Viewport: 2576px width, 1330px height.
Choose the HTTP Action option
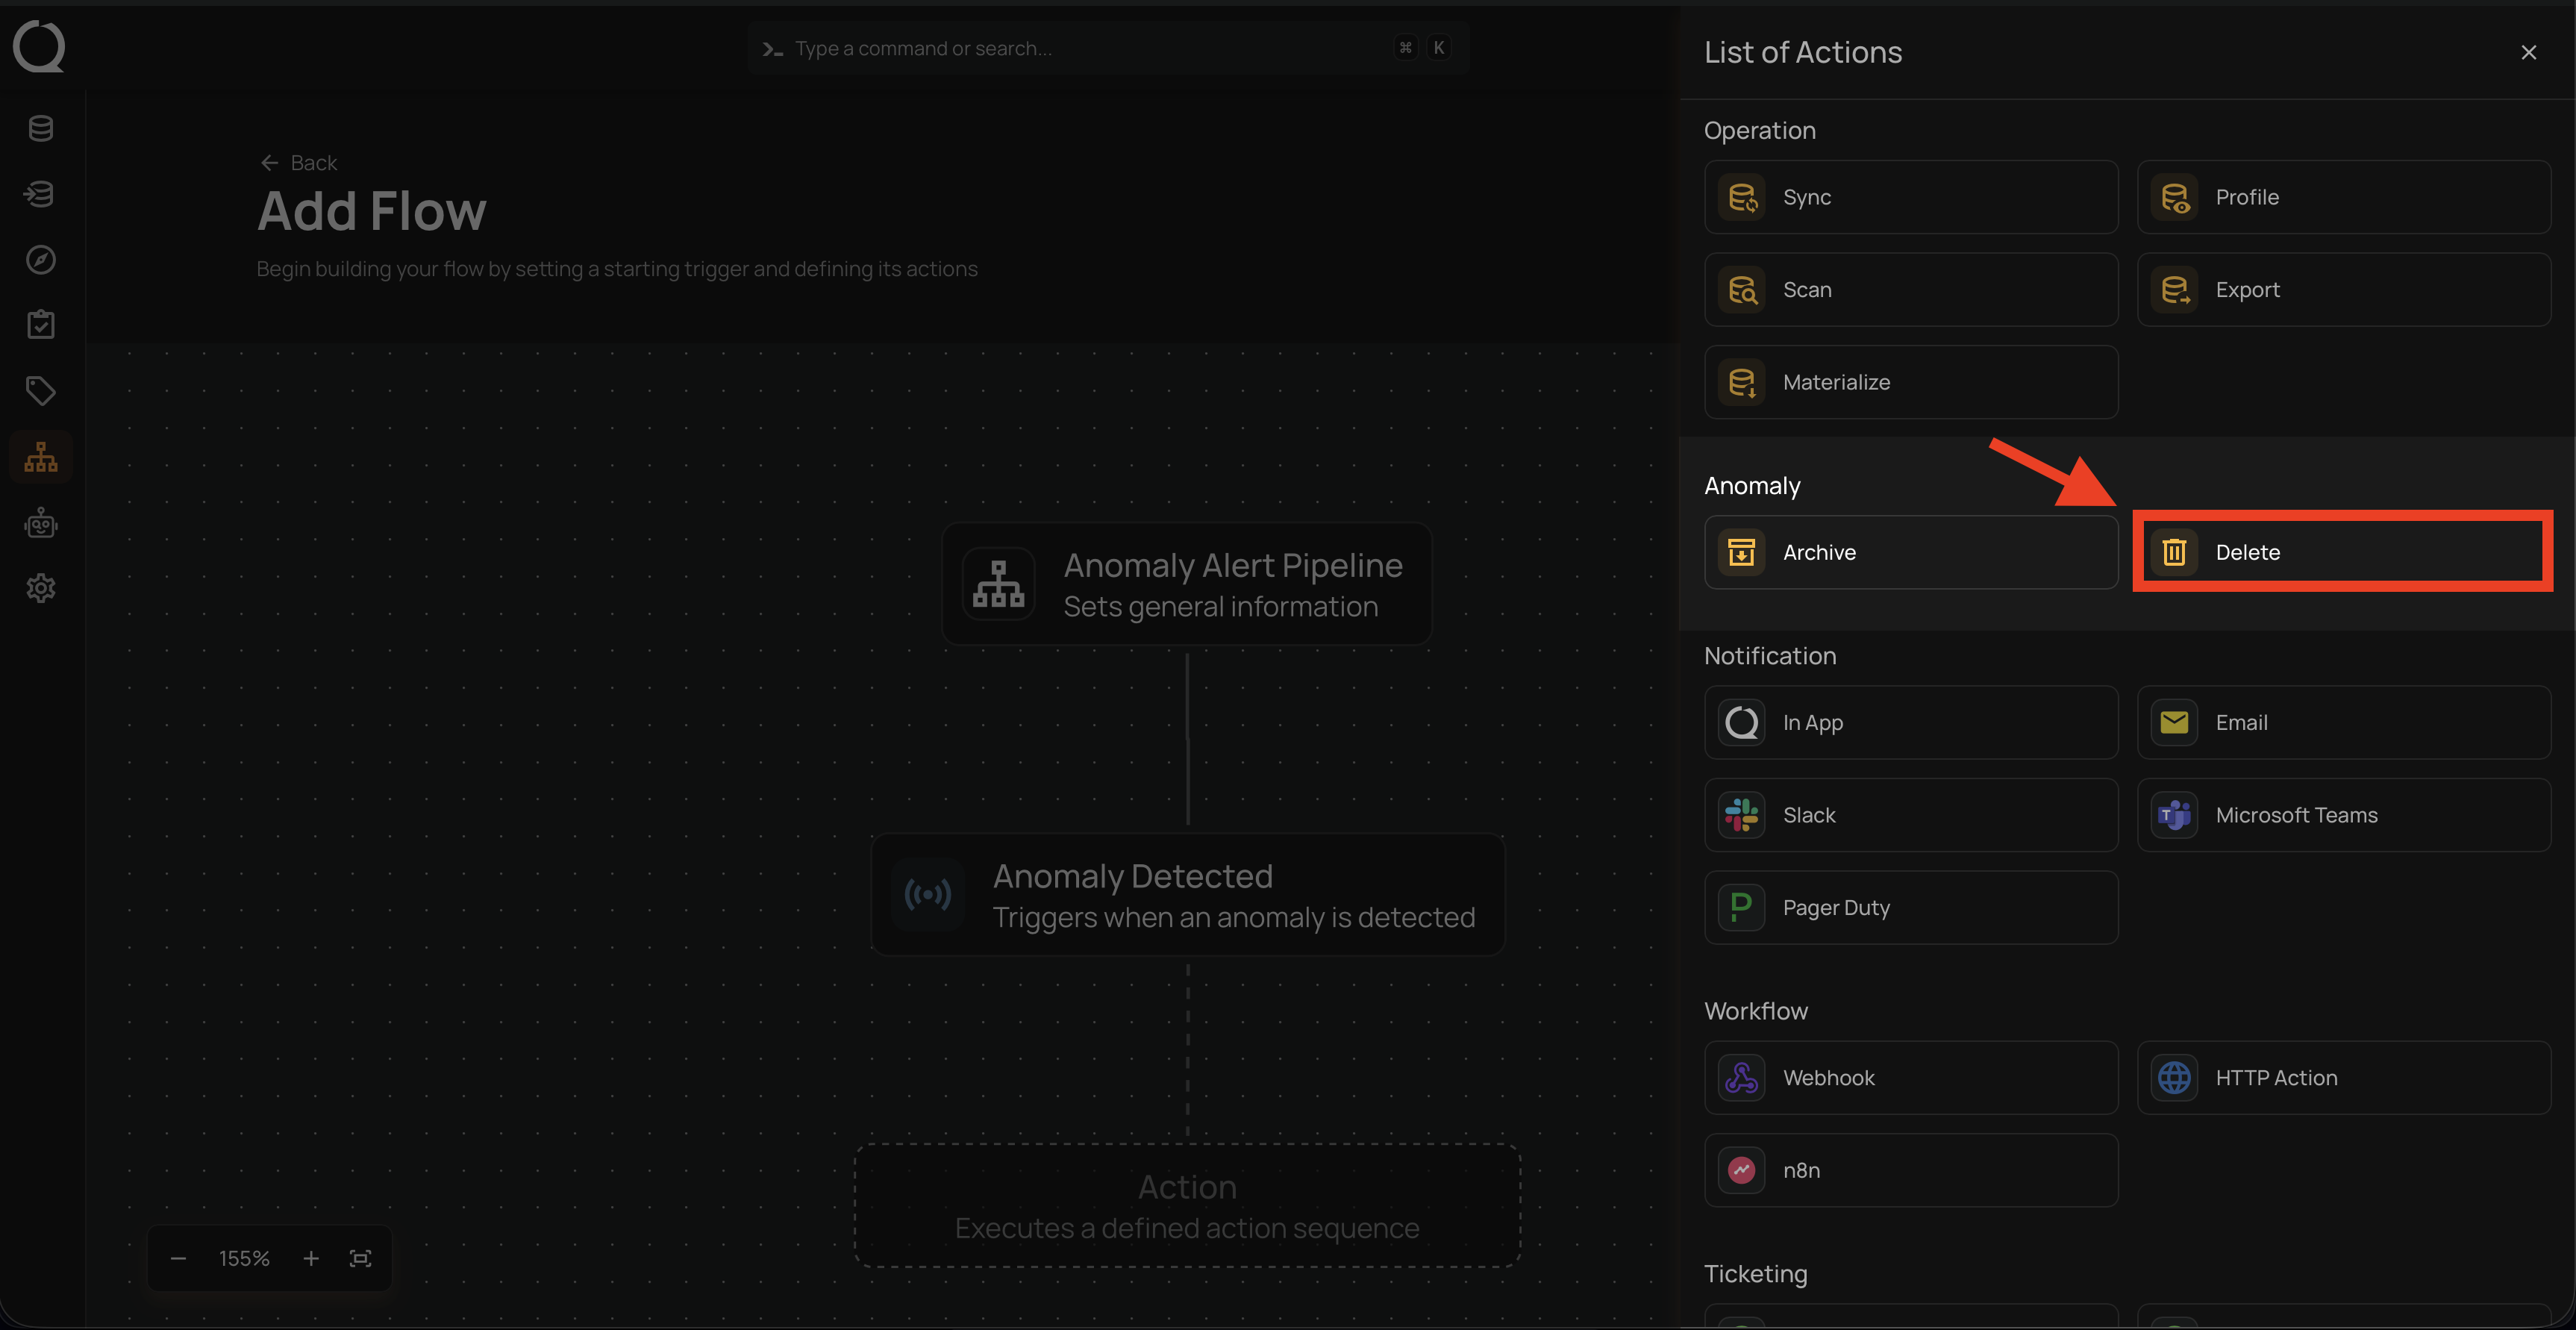(2342, 1078)
